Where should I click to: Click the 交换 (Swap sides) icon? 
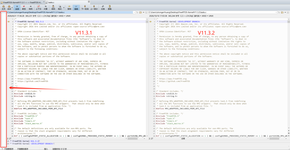point(103,7)
